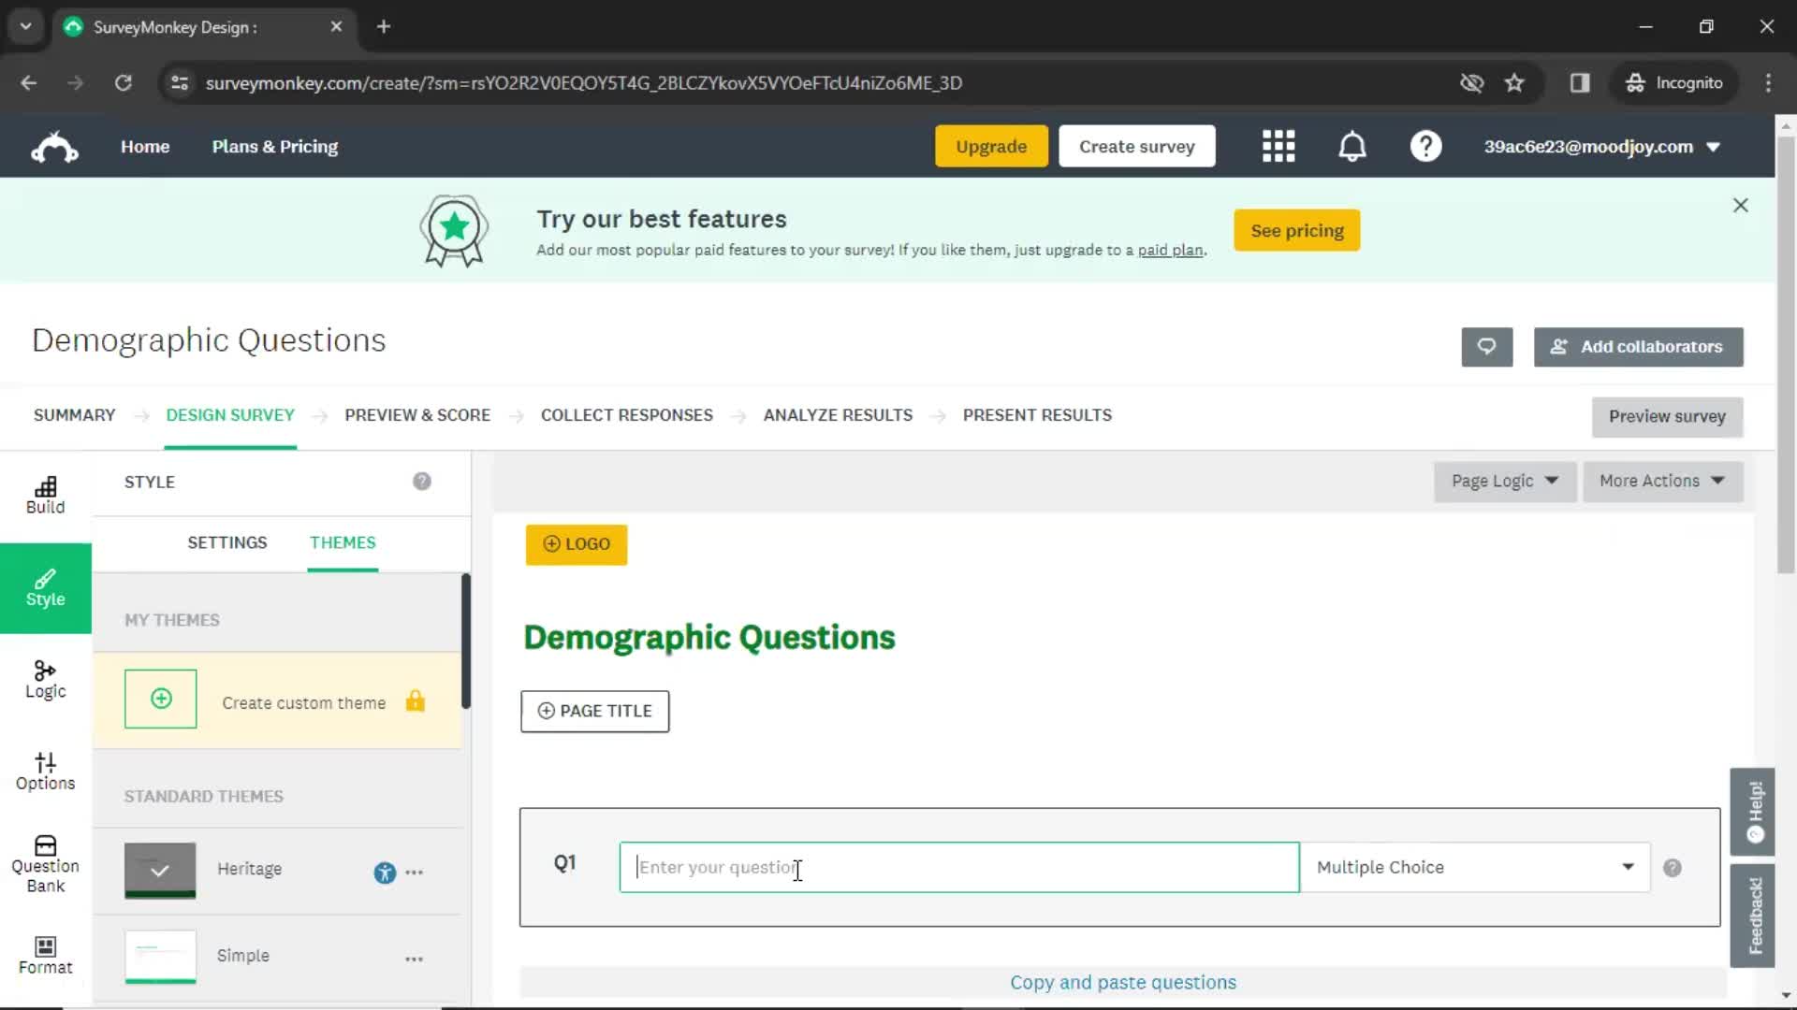
Task: Open the apps grid icon
Action: click(x=1278, y=146)
